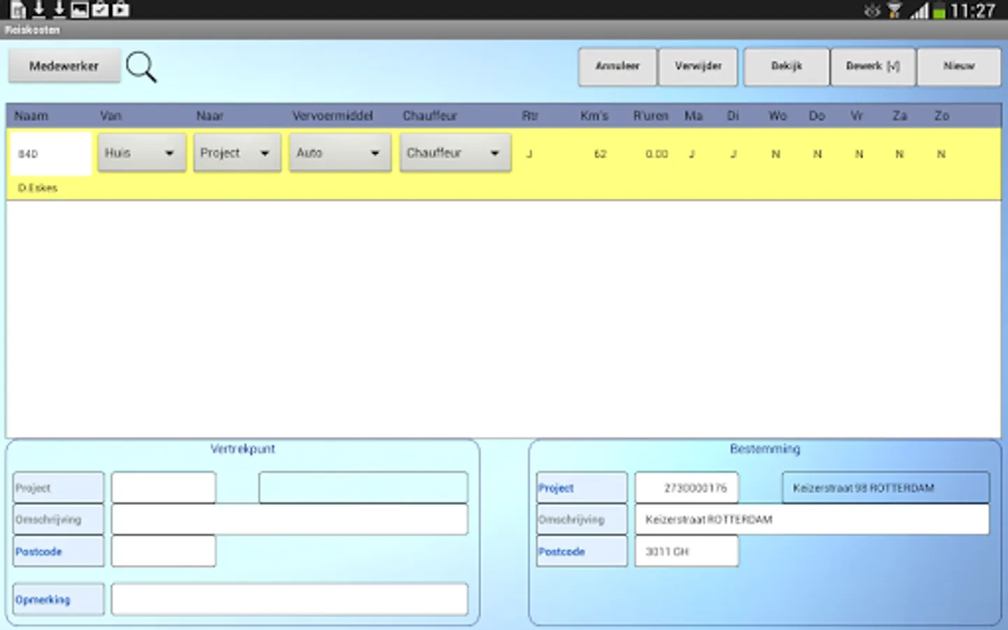Click the picture notification icon in status bar
This screenshot has height=630, width=1008.
(80, 10)
